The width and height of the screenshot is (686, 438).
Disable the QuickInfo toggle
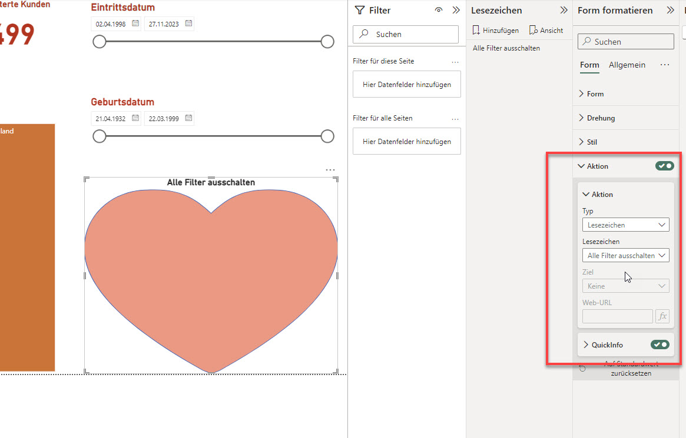tap(660, 345)
